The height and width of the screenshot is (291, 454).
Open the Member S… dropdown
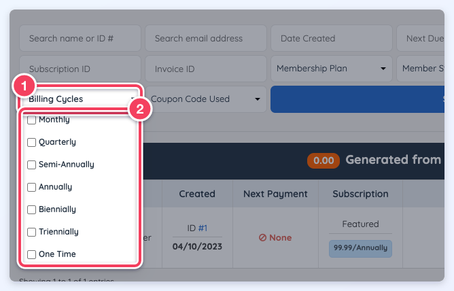[421, 69]
